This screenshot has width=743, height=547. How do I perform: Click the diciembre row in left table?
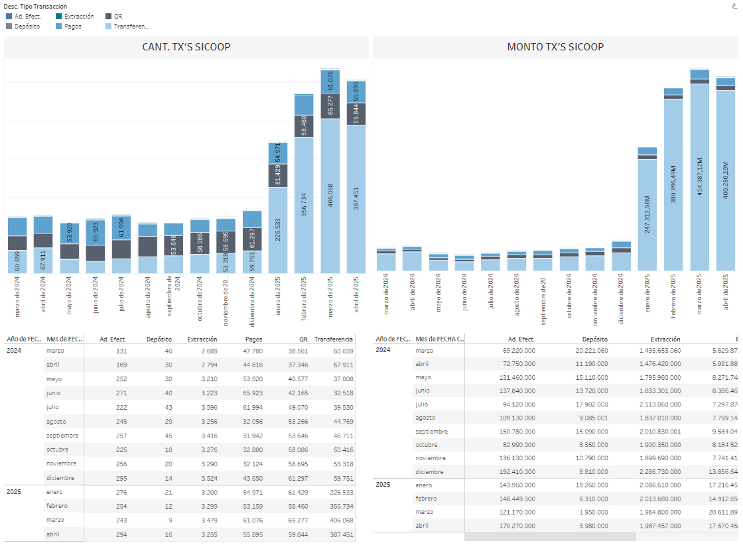pyautogui.click(x=60, y=478)
